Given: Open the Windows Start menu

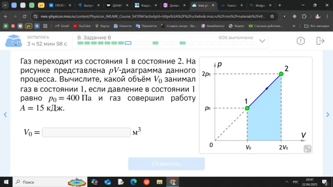Looking at the screenshot, I should coord(6,182).
